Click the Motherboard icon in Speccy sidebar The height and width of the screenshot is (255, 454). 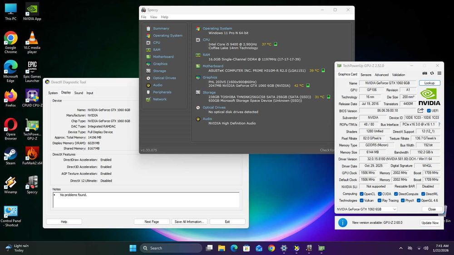click(x=148, y=57)
